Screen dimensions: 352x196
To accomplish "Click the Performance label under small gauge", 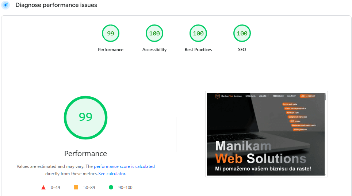I will (110, 50).
